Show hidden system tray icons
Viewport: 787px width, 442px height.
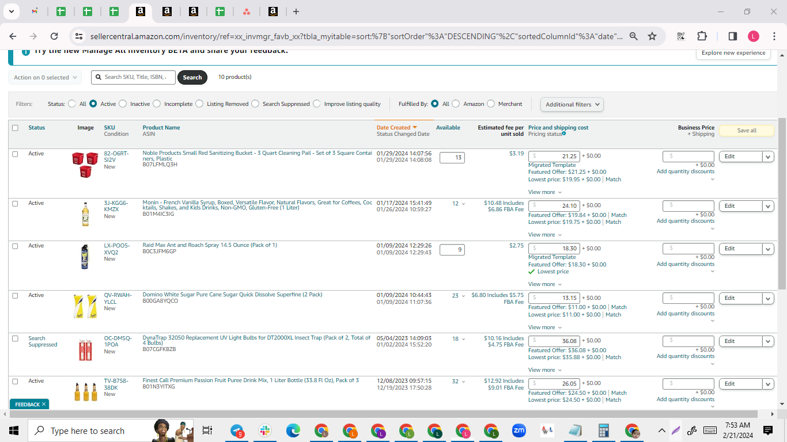[661, 430]
